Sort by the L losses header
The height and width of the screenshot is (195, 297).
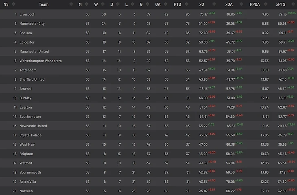126,4
